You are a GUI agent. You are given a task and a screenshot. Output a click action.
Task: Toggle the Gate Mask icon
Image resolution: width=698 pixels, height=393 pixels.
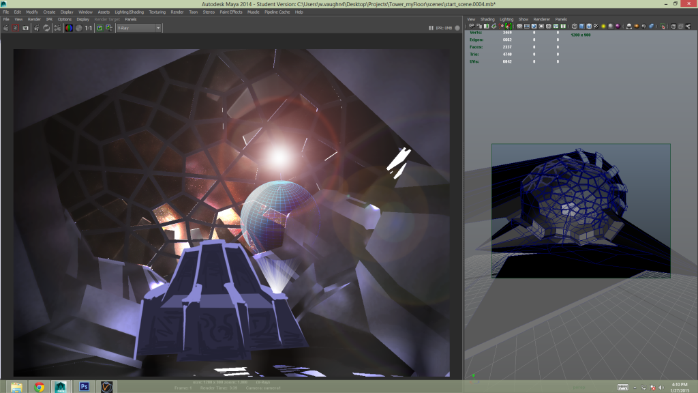tap(541, 27)
